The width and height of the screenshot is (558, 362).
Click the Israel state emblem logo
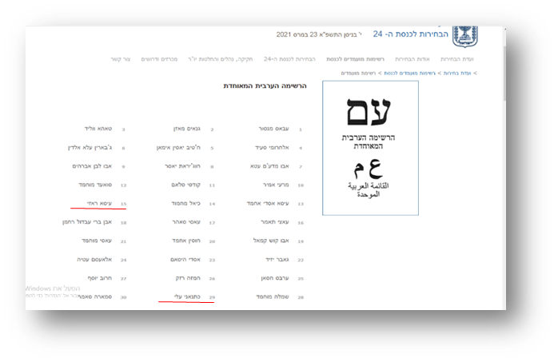point(464,36)
